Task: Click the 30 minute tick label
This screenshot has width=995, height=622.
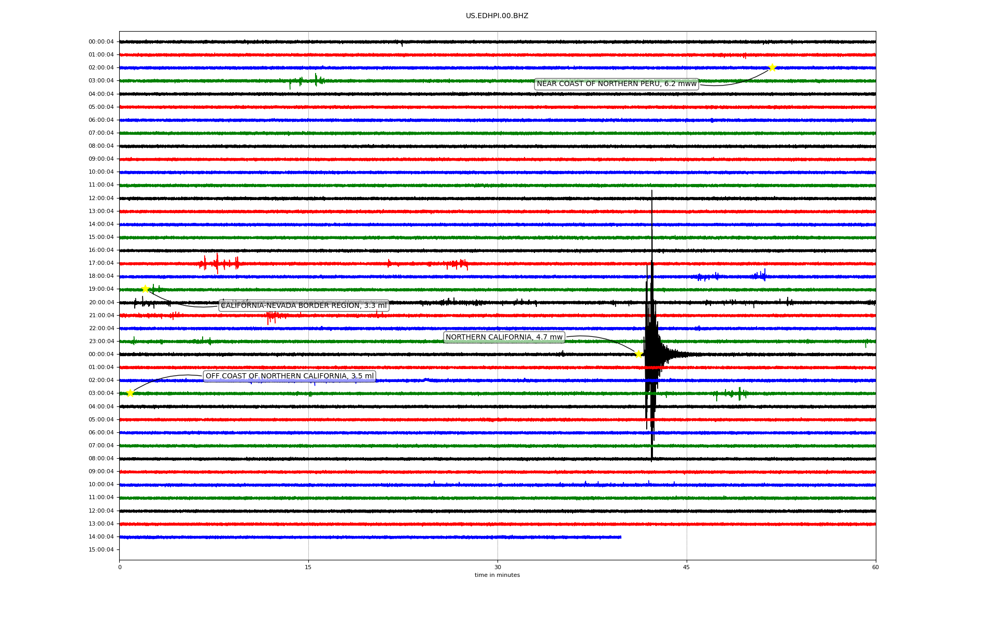Action: (497, 568)
